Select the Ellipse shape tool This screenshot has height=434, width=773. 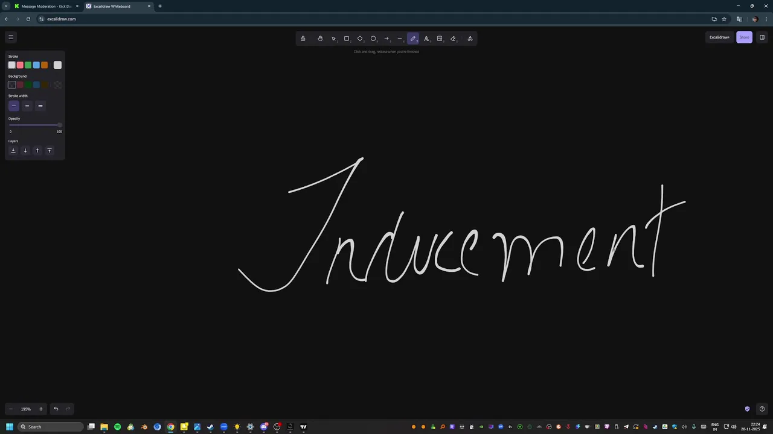pyautogui.click(x=373, y=39)
